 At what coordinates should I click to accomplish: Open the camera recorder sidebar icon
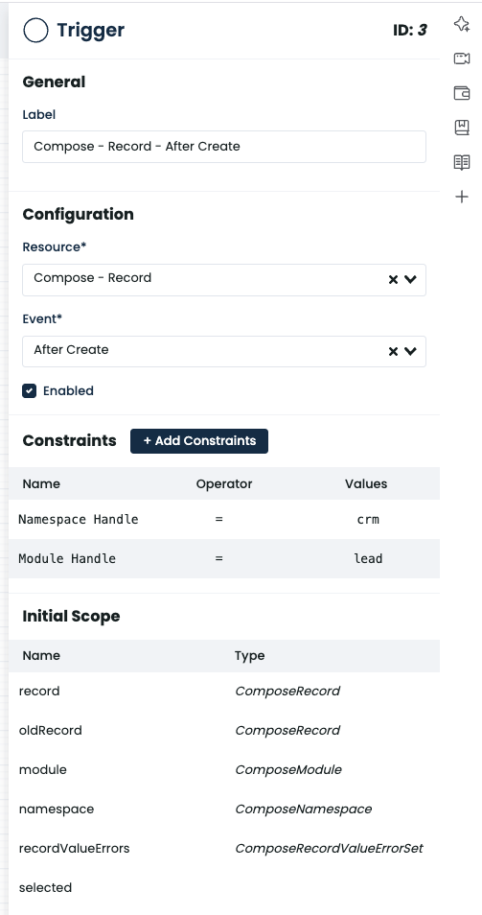[x=462, y=59]
